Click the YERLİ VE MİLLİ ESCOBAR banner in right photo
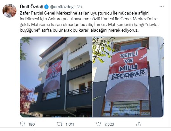Image resolution: width=171 pixels, height=131 pixels. pyautogui.click(x=127, y=74)
